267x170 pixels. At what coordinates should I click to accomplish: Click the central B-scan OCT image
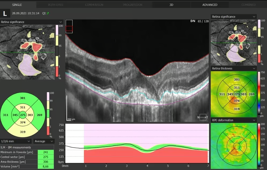(x=137, y=71)
